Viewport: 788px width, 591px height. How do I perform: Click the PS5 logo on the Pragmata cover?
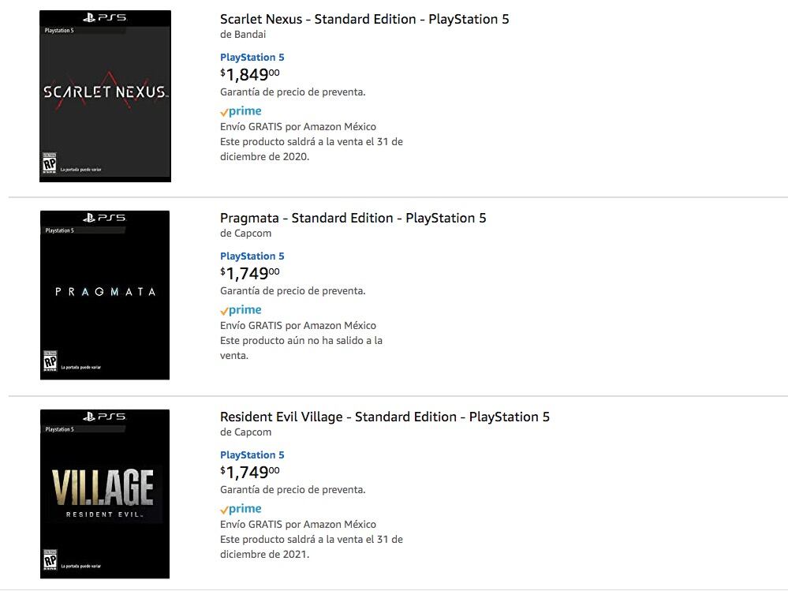click(x=104, y=219)
